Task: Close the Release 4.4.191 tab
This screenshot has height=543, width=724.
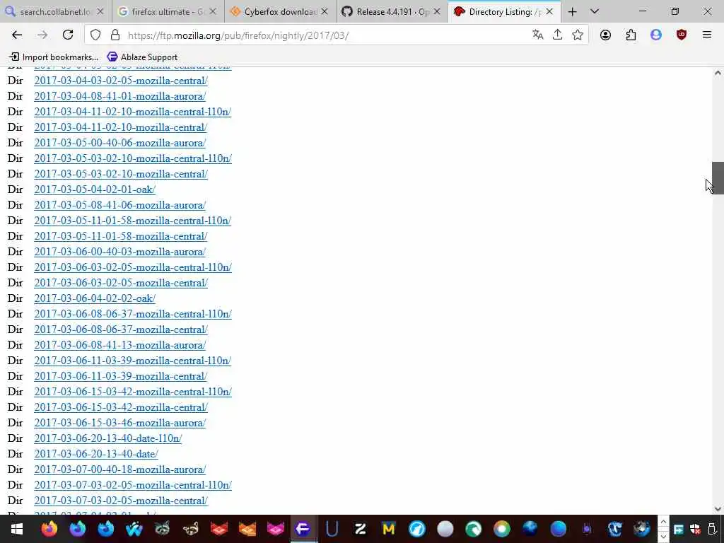Action: tap(437, 12)
